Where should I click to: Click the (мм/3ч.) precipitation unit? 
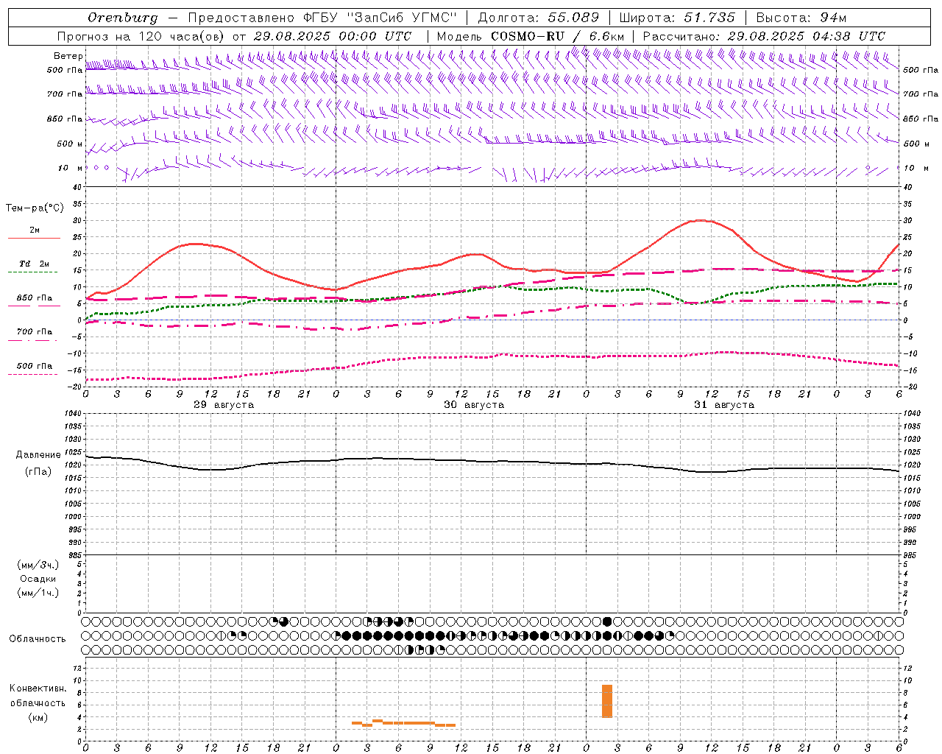click(38, 565)
